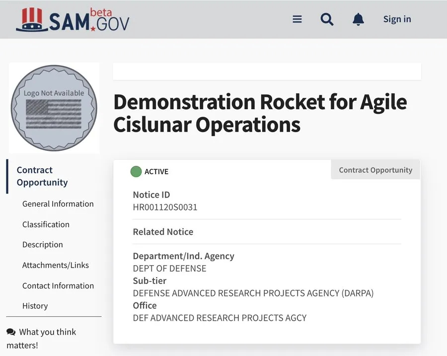This screenshot has height=356, width=447.
Task: Open the Attachments/Links section
Action: coord(56,265)
